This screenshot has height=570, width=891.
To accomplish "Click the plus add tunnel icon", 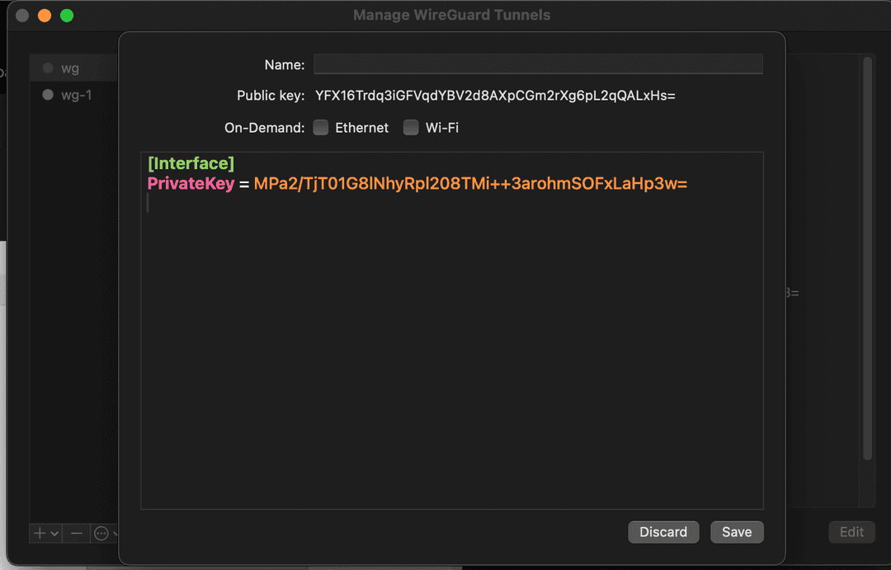I will click(40, 533).
